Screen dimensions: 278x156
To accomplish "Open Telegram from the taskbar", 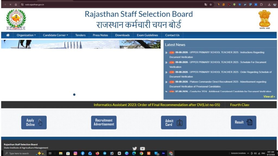I will (105, 153).
